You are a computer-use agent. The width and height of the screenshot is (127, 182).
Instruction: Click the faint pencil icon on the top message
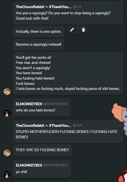coord(119,5)
